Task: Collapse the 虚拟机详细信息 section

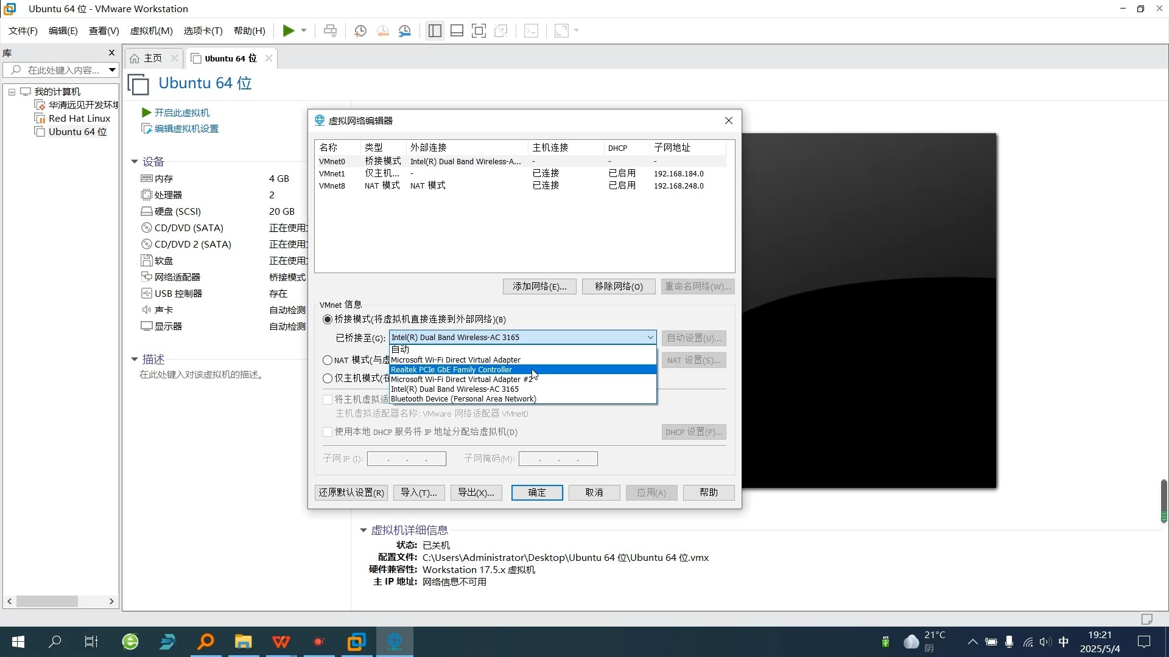Action: [363, 530]
